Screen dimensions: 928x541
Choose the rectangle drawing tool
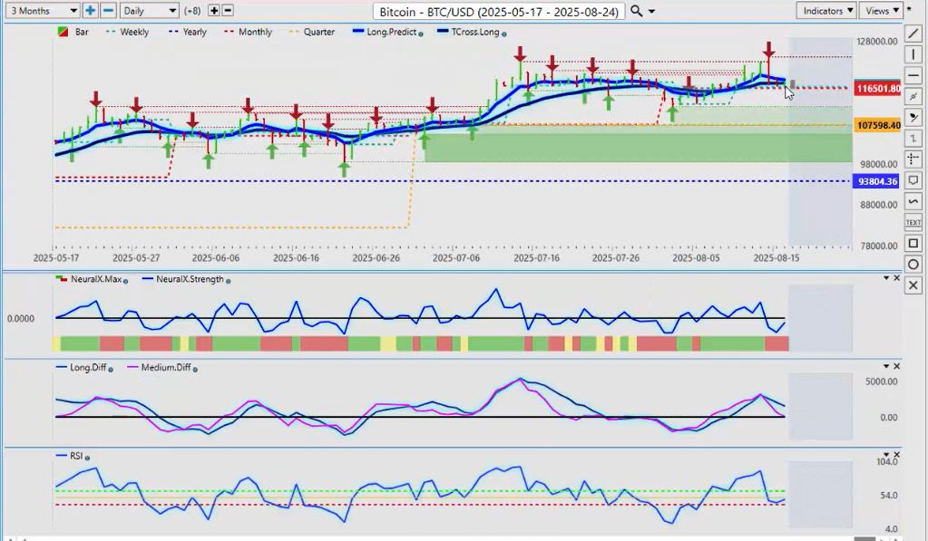[x=913, y=243]
